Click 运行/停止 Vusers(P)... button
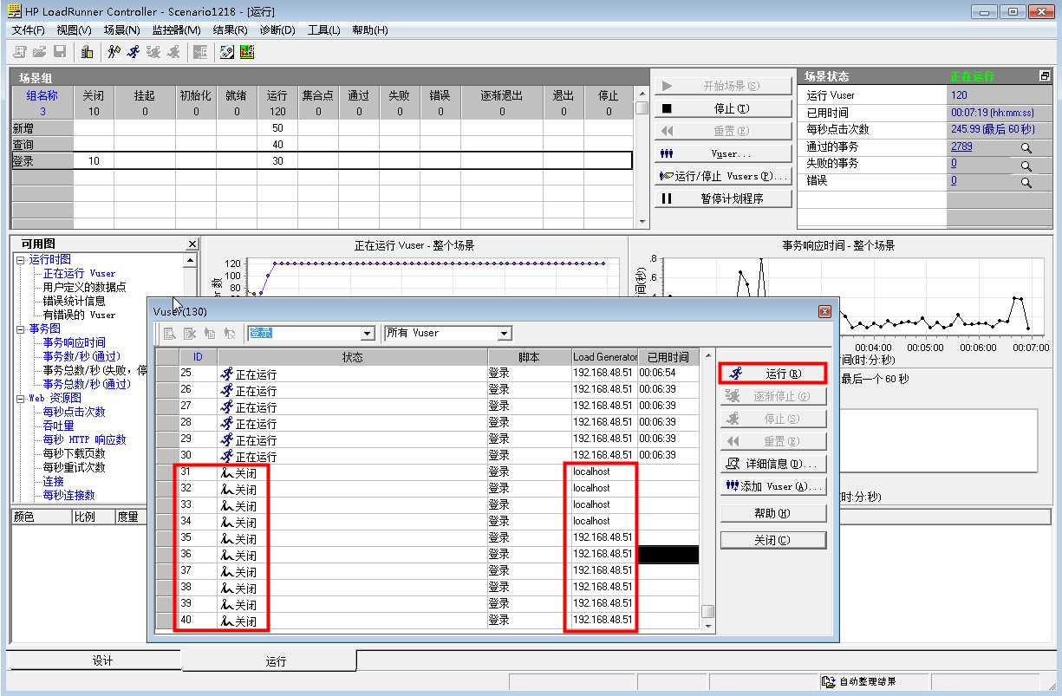1062x696 pixels. click(x=723, y=176)
